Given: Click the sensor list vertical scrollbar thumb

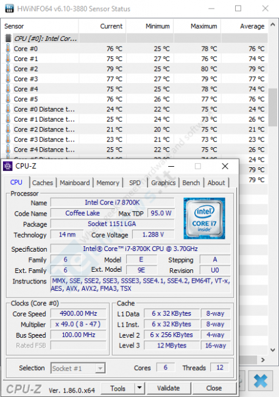Looking at the screenshot, I should (273, 107).
